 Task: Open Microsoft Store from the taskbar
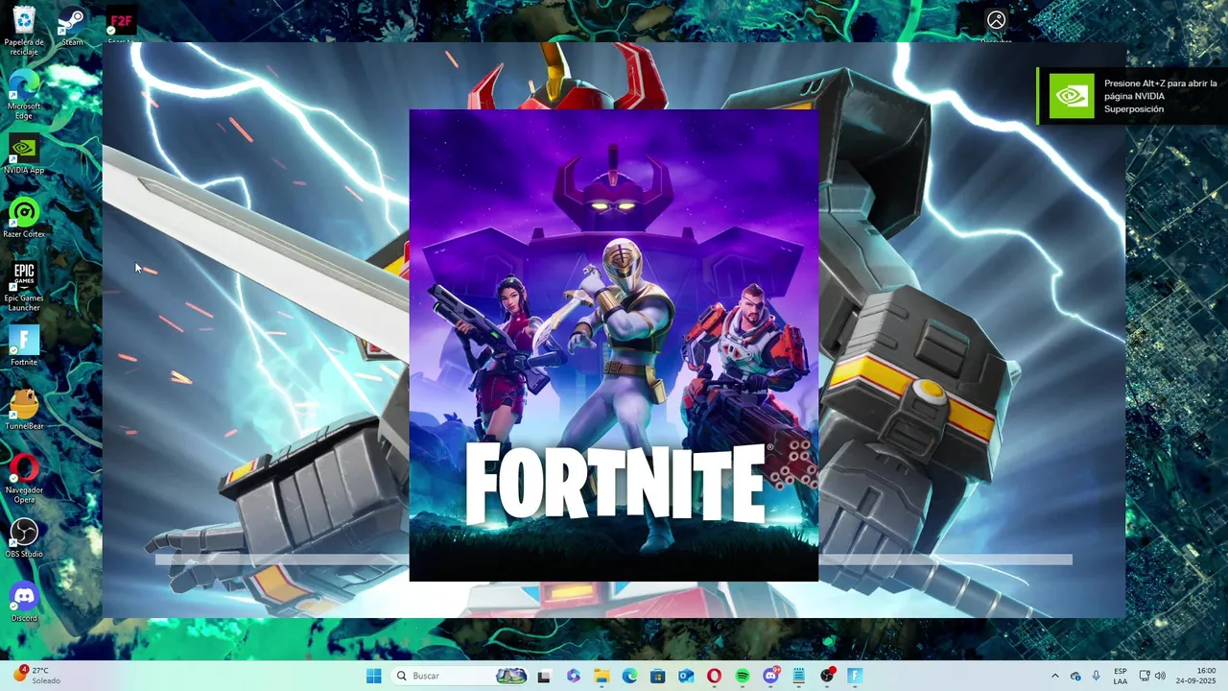657,676
